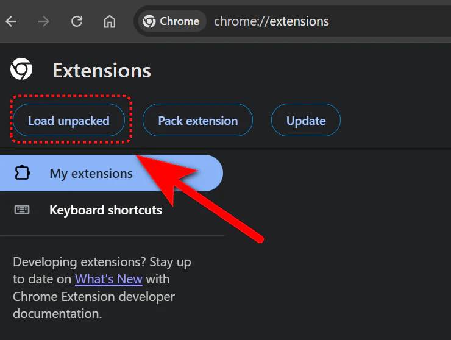Viewport: 451px width, 340px height.
Task: Reload the extensions page
Action: coord(77,22)
